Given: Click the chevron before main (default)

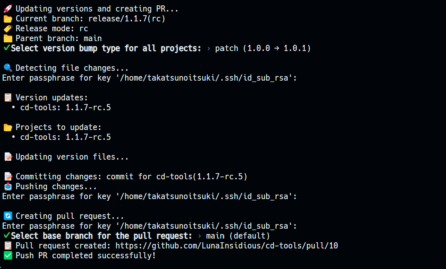Looking at the screenshot, I should pyautogui.click(x=200, y=237).
